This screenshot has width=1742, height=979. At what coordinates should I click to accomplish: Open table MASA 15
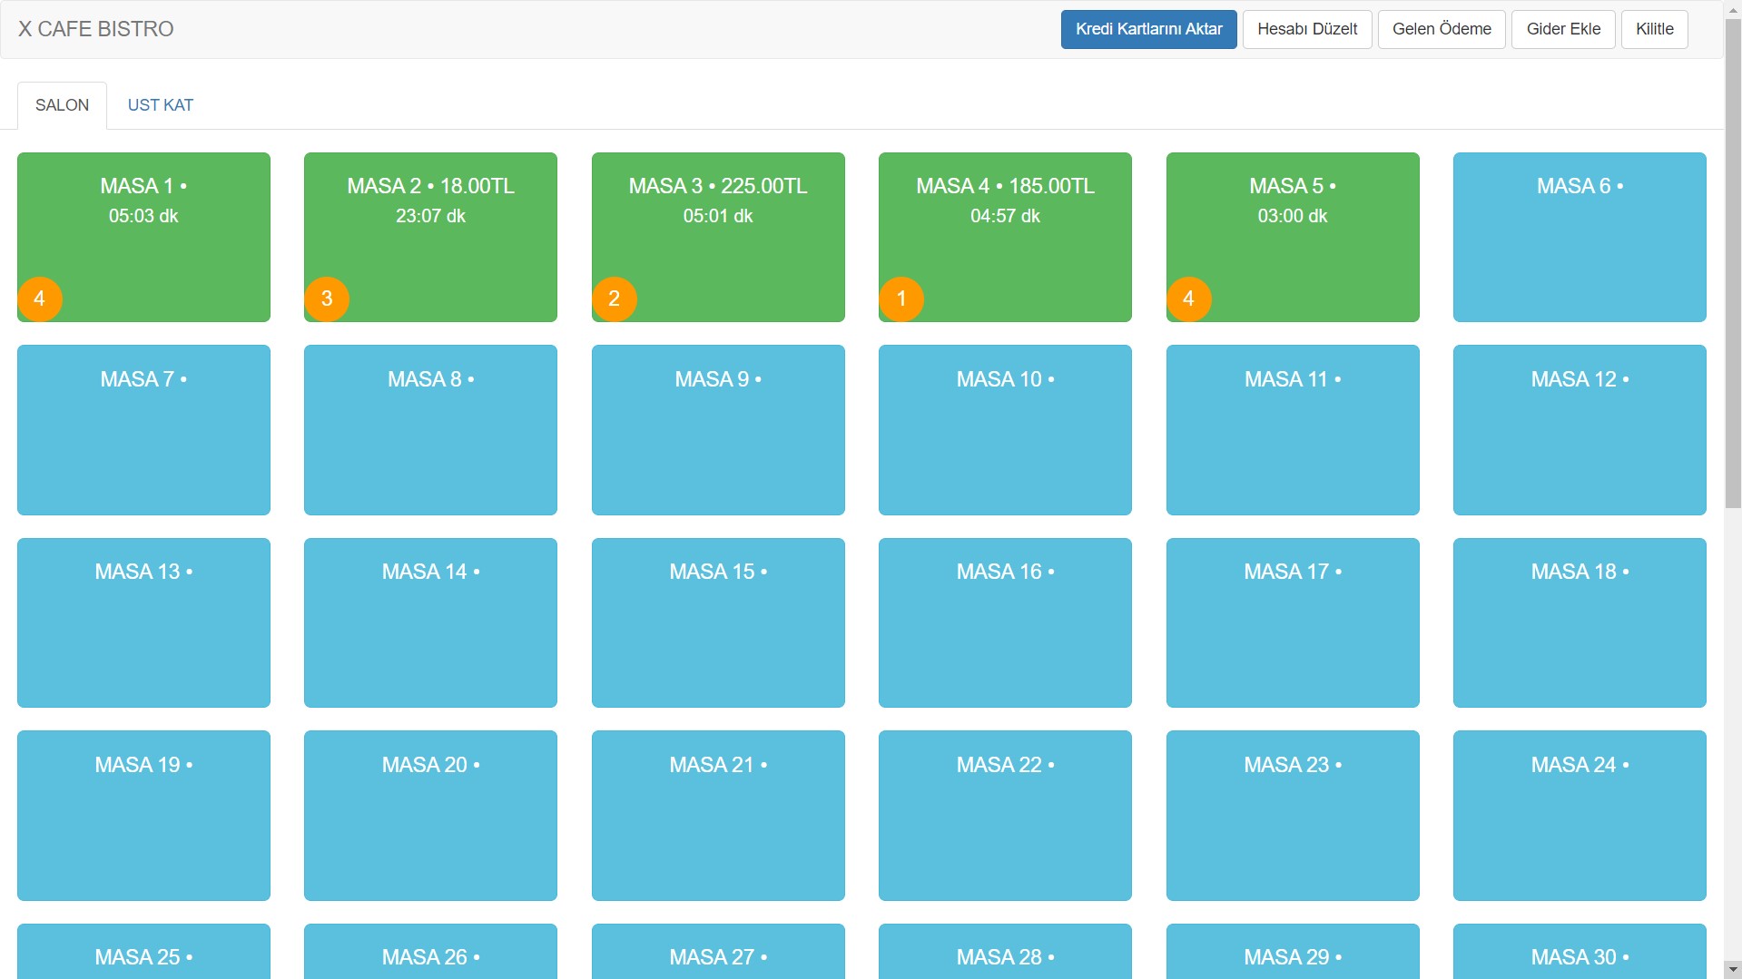point(718,622)
